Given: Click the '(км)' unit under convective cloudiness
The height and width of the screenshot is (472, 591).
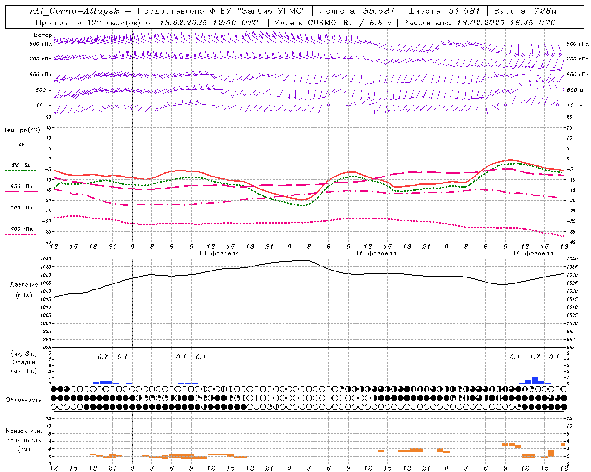Looking at the screenshot, I should pos(24,449).
